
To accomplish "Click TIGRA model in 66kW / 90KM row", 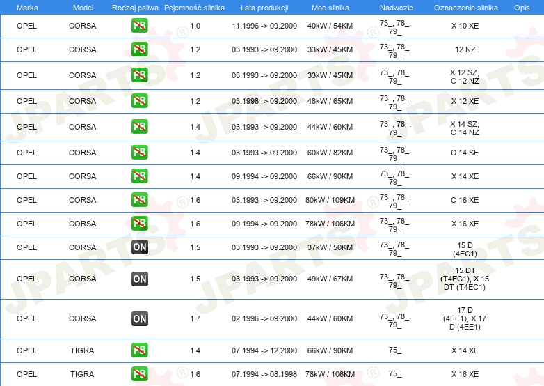I will pyautogui.click(x=82, y=350).
